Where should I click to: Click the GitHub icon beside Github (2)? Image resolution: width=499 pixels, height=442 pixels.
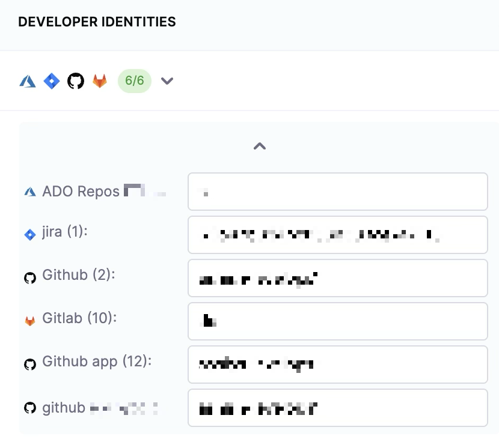[30, 278]
